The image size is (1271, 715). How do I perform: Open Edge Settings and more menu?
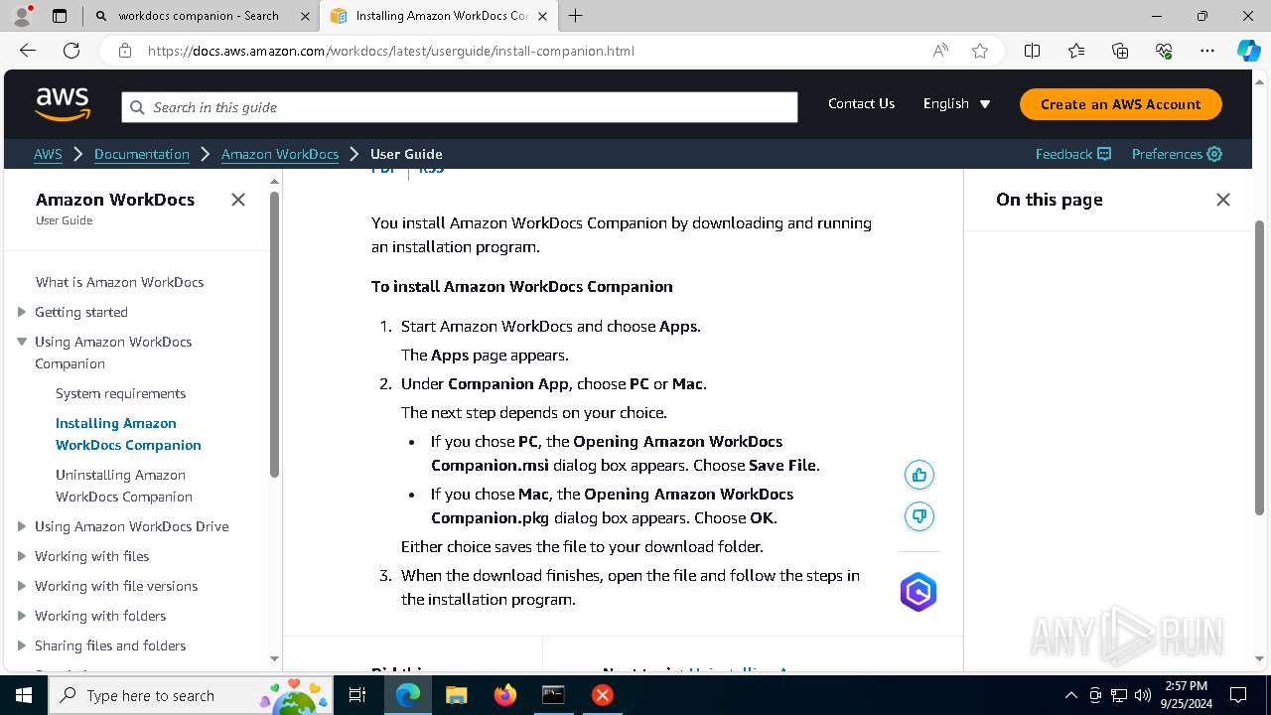[1207, 51]
